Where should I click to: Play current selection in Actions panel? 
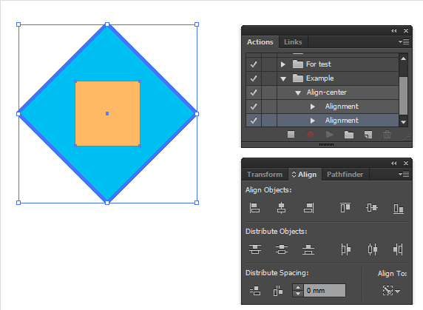point(329,134)
